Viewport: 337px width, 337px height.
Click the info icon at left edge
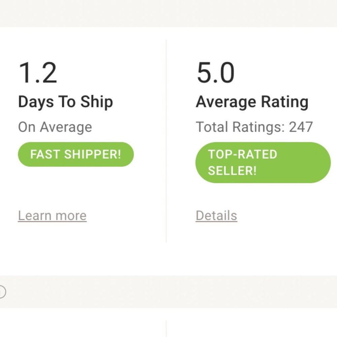(2, 292)
